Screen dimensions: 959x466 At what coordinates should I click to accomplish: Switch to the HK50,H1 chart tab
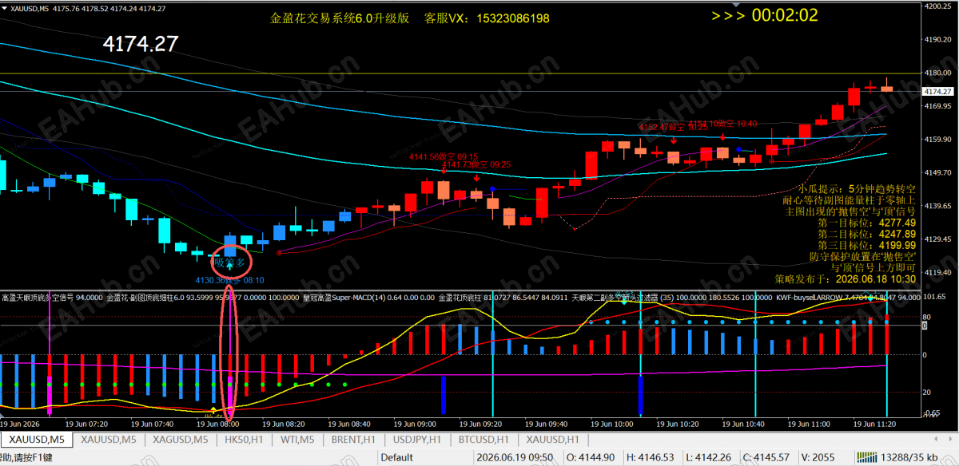(245, 440)
